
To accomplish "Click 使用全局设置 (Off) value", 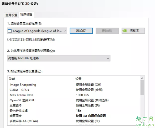I will coord(88,85).
